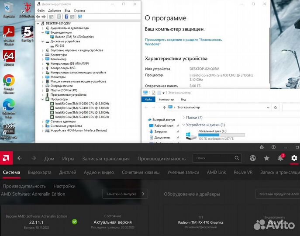This screenshot has width=300, height=236.
Task: Collapse Процессоры tree node
Action: [x=42, y=99]
